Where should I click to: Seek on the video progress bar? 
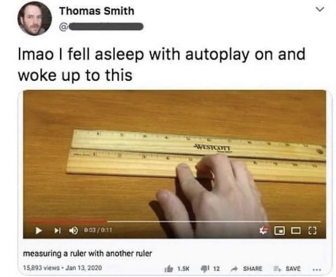(175, 221)
